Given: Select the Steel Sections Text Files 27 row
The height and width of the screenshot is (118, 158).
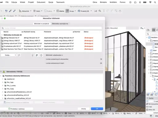Looking at the screenshot, I should click(51, 49).
